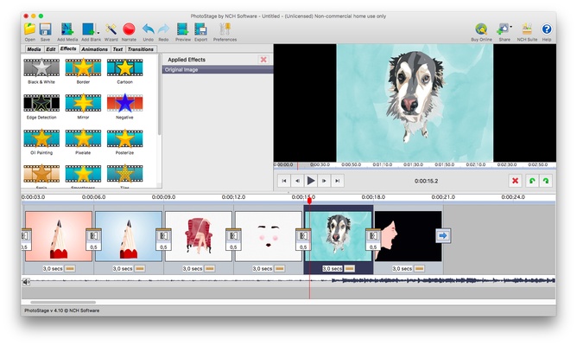Image resolution: width=577 pixels, height=346 pixels.
Task: Apply the Border effect
Action: click(x=83, y=72)
